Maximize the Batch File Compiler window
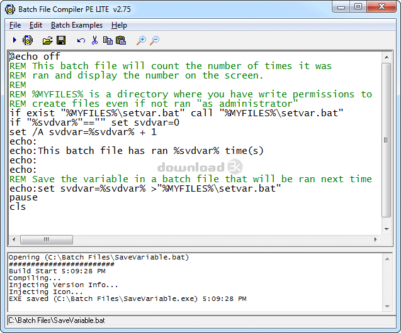Viewport: 401px width, 333px height. click(x=358, y=7)
